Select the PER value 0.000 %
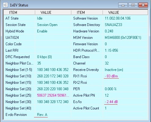151x122 pixels. [x=111, y=89]
